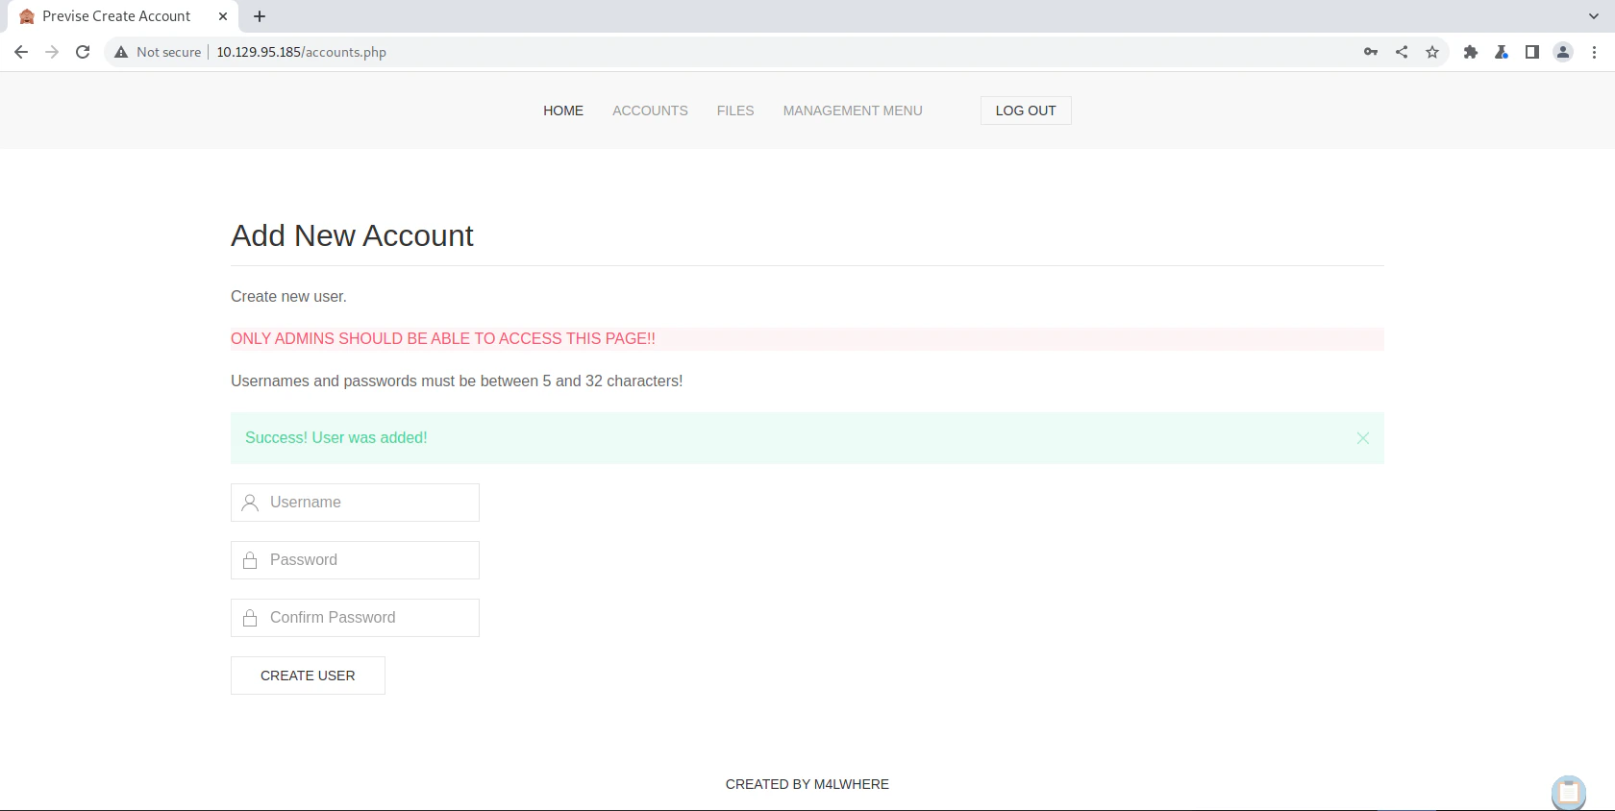Click the address bar URL
1615x811 pixels.
301,52
